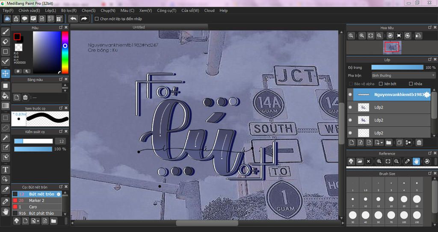Choose the Lasso selection tool
Image resolution: width=438 pixels, height=232 pixels.
point(5,128)
